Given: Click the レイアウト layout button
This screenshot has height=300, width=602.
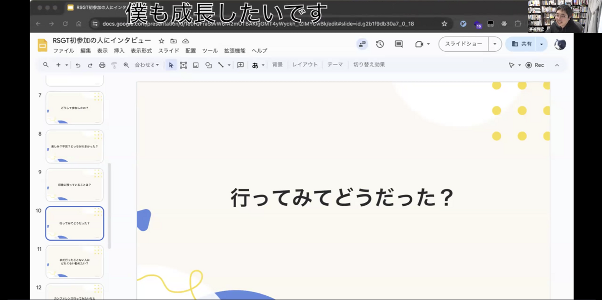Looking at the screenshot, I should tap(305, 65).
